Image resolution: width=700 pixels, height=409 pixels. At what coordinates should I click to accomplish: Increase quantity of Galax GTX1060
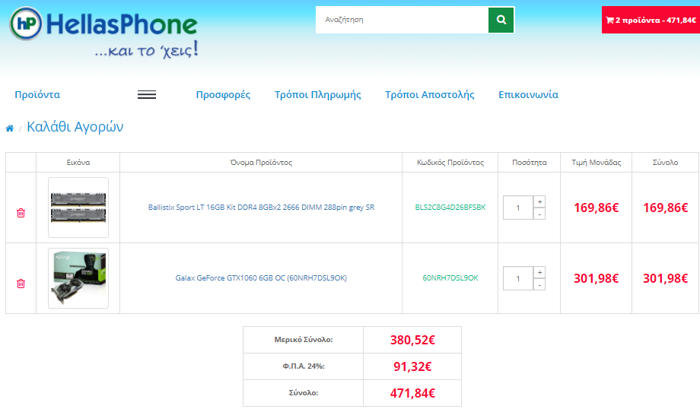pyautogui.click(x=539, y=272)
